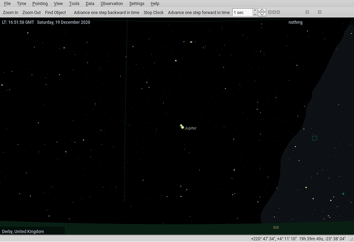Click the Saturday, 19 December 2020 date text
Screen dimensions: 354x242
pyautogui.click(x=64, y=22)
